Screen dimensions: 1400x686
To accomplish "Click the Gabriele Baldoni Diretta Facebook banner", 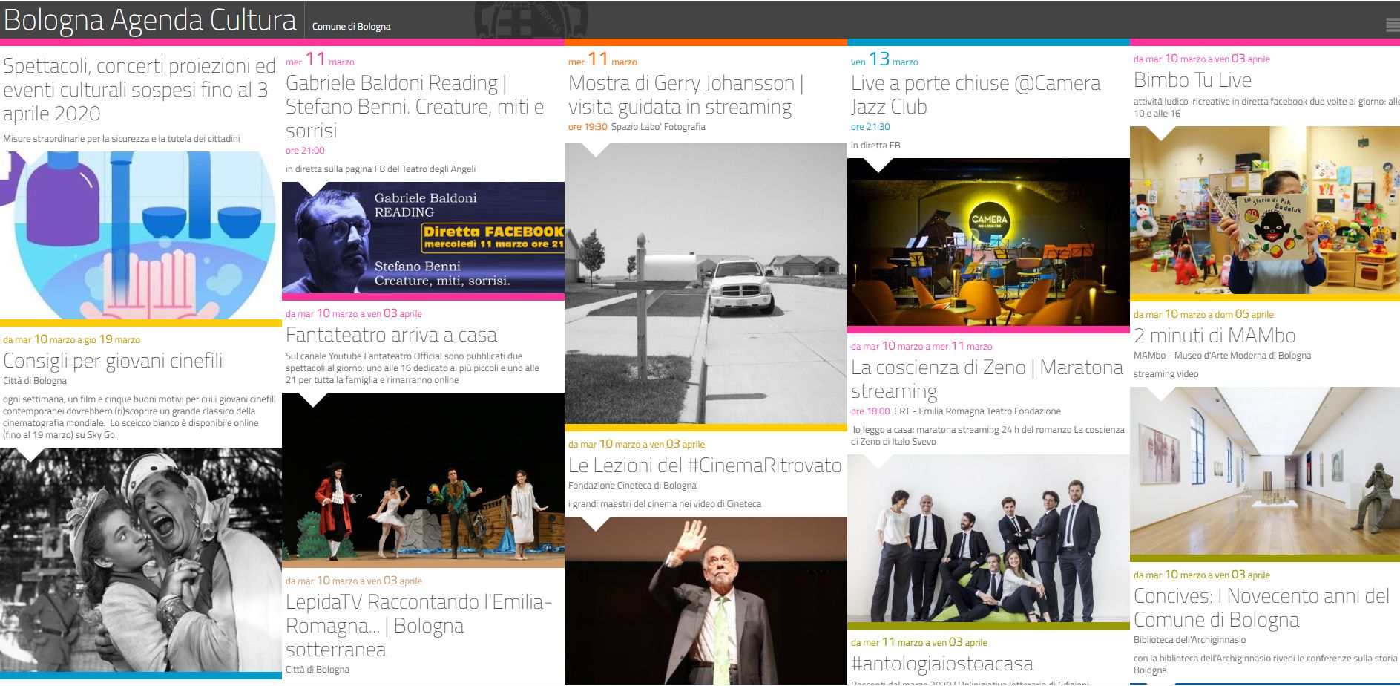I will pyautogui.click(x=423, y=238).
